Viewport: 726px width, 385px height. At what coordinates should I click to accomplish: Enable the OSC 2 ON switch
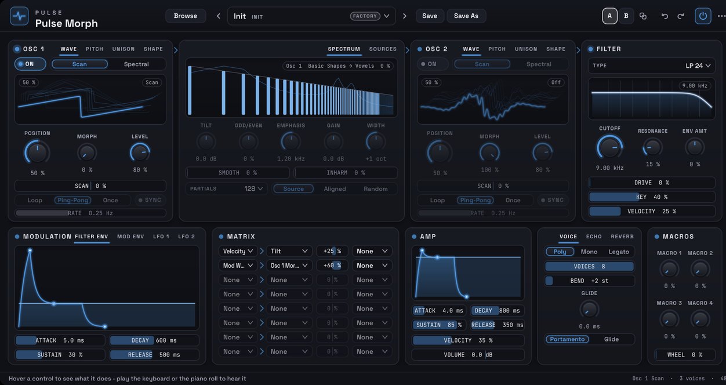tap(433, 64)
